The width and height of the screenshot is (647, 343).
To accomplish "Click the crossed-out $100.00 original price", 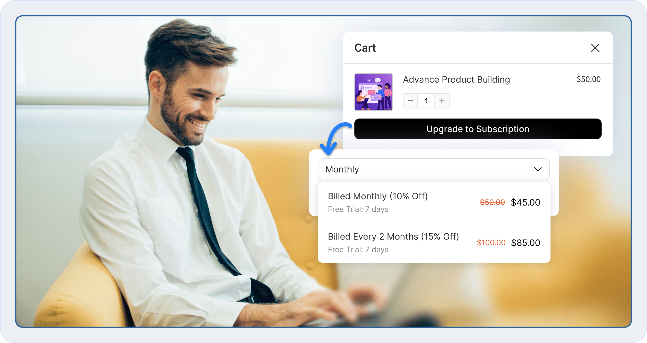I will [x=491, y=243].
